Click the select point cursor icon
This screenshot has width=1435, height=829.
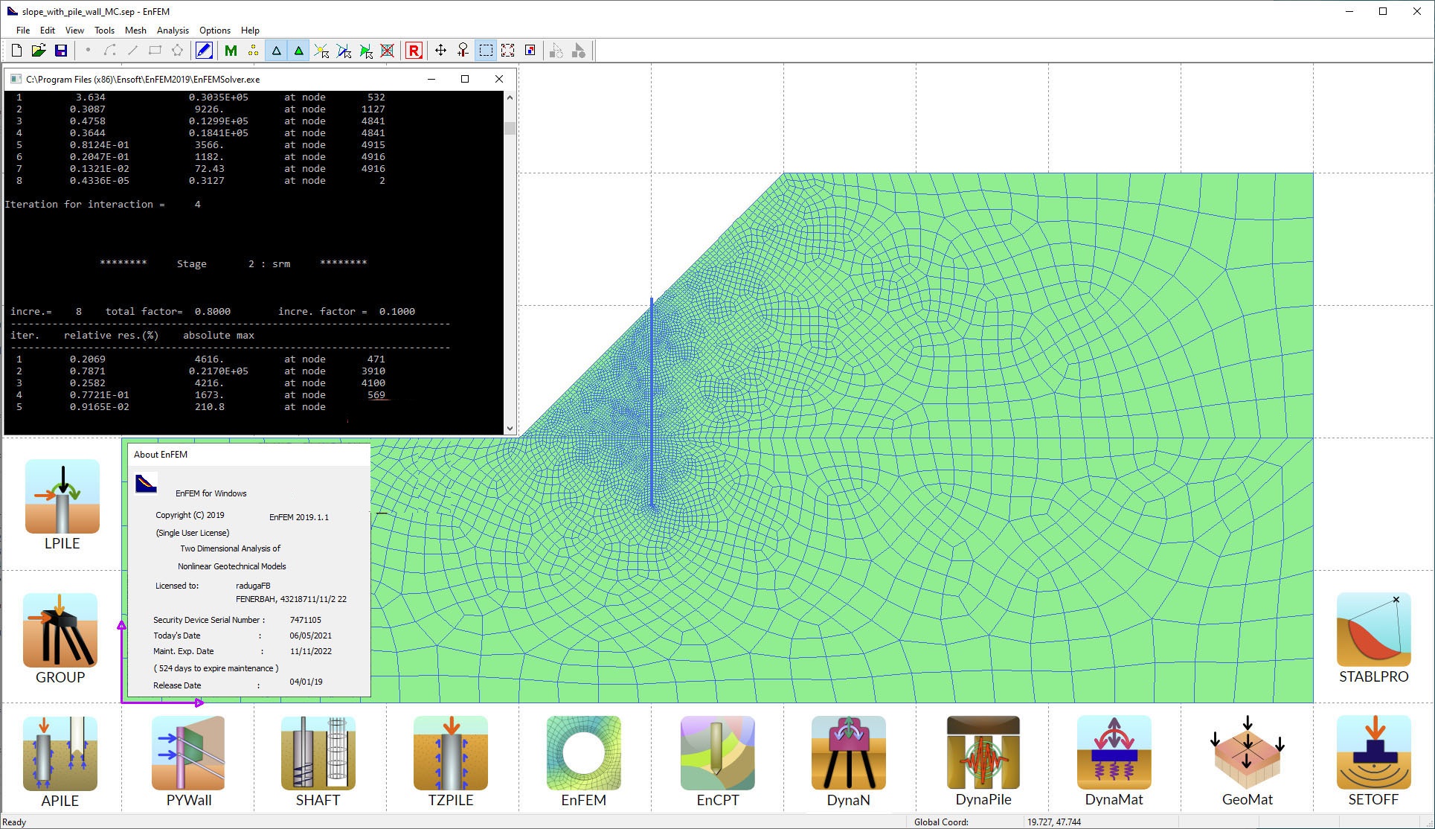pos(321,51)
